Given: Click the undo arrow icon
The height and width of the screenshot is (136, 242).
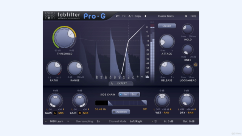Looking at the screenshot, I should [x=118, y=16].
